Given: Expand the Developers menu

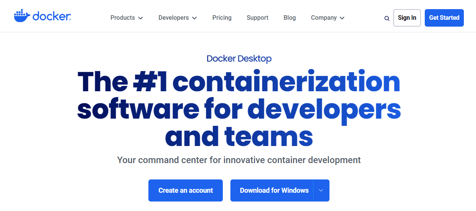Looking at the screenshot, I should [178, 17].
